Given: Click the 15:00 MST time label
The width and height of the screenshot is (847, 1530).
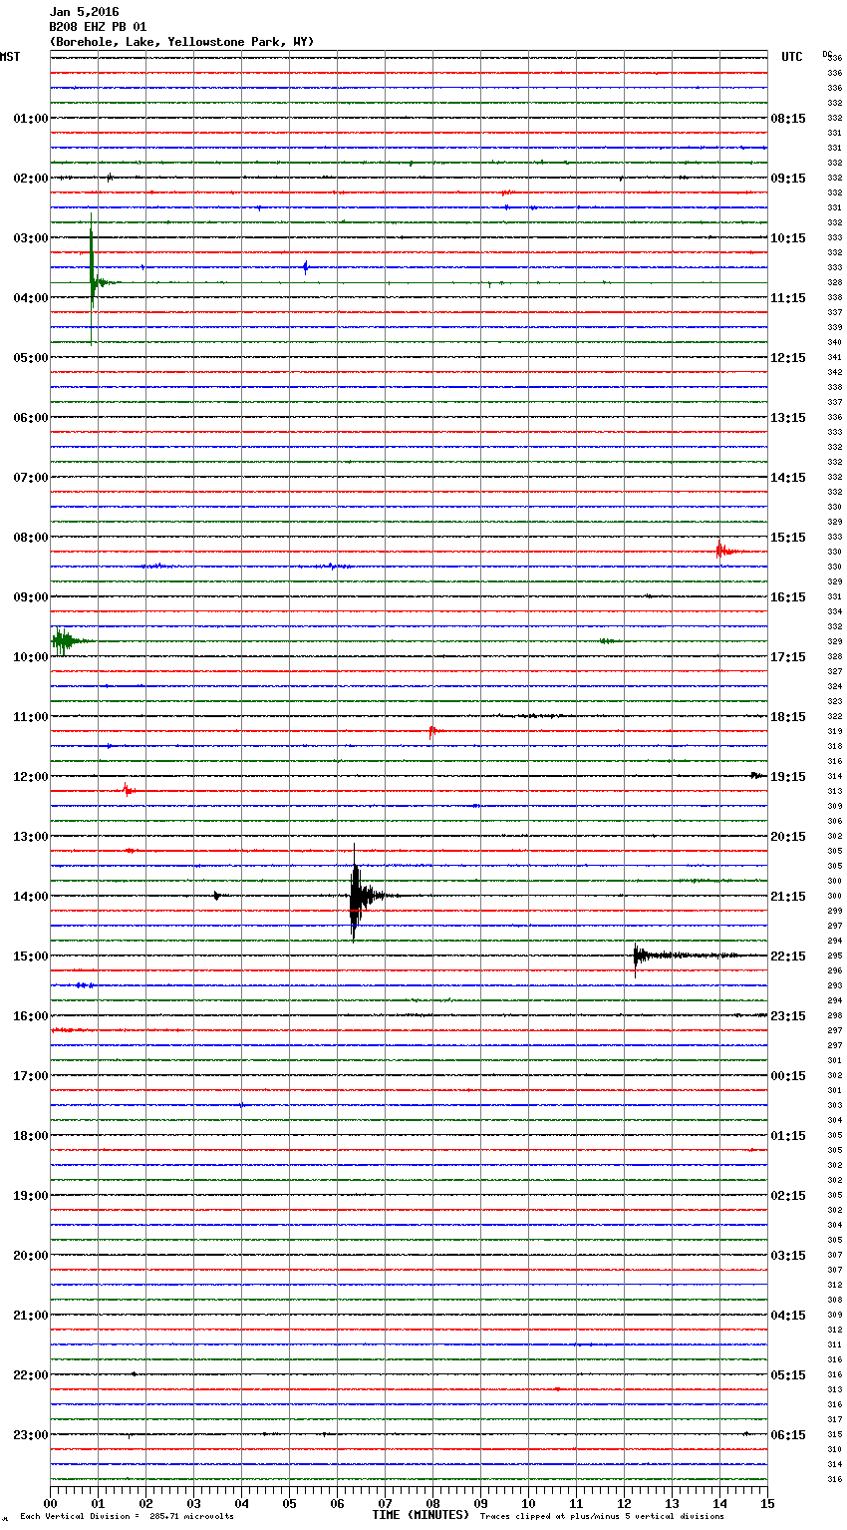Looking at the screenshot, I should (31, 956).
